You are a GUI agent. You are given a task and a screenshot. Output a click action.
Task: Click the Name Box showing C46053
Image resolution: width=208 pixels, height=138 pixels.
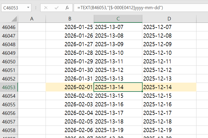point(13,7)
